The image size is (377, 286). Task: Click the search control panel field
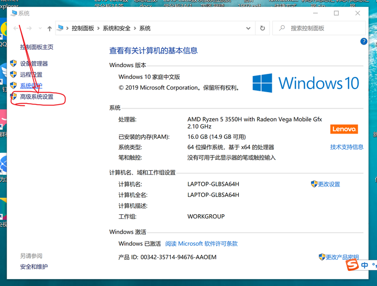point(319,28)
